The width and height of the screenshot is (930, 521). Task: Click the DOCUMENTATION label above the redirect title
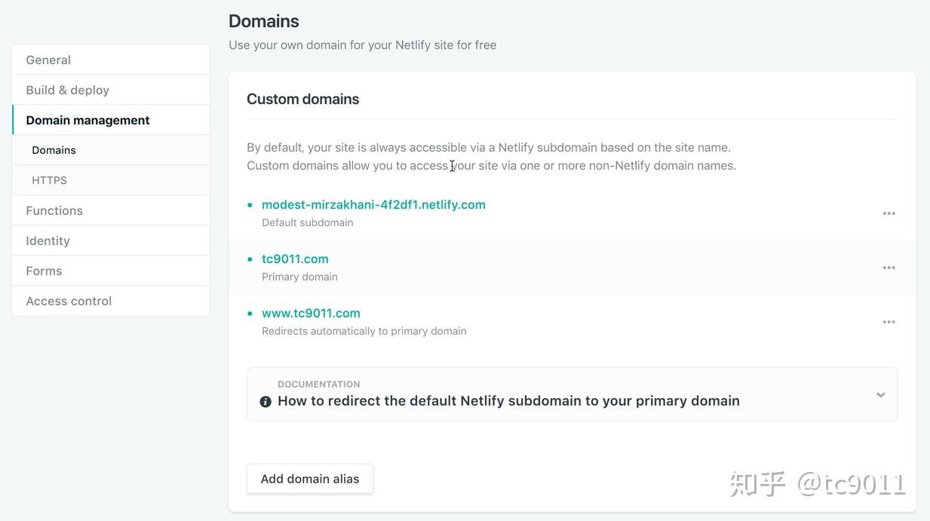[x=318, y=384]
